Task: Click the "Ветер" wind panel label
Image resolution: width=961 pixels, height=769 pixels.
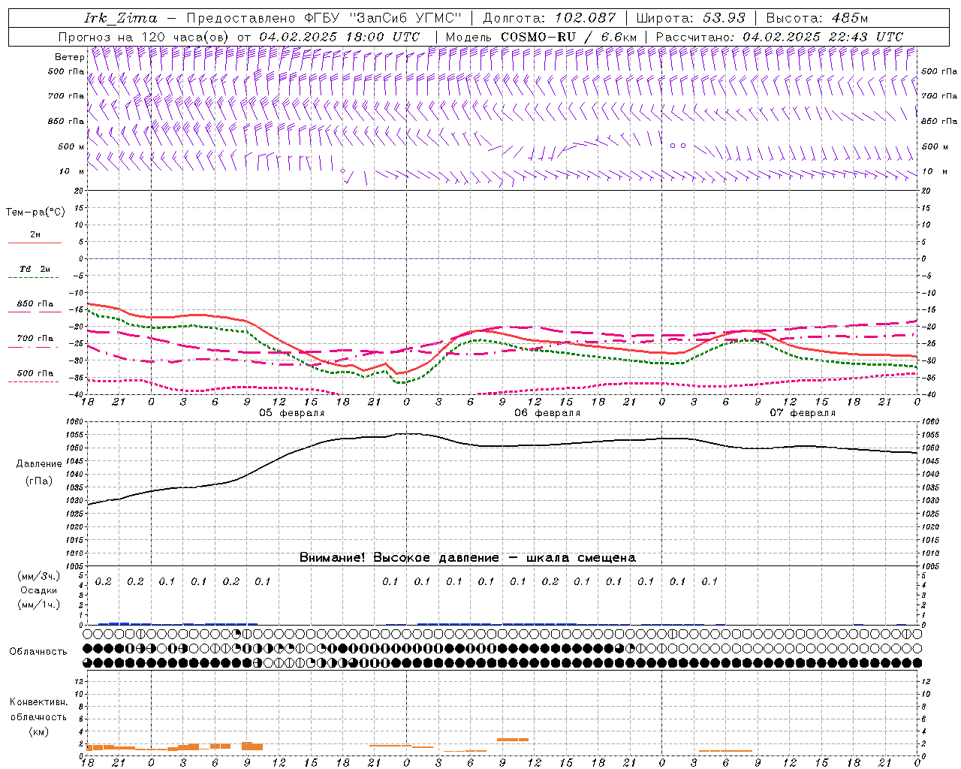Action: 70,57
